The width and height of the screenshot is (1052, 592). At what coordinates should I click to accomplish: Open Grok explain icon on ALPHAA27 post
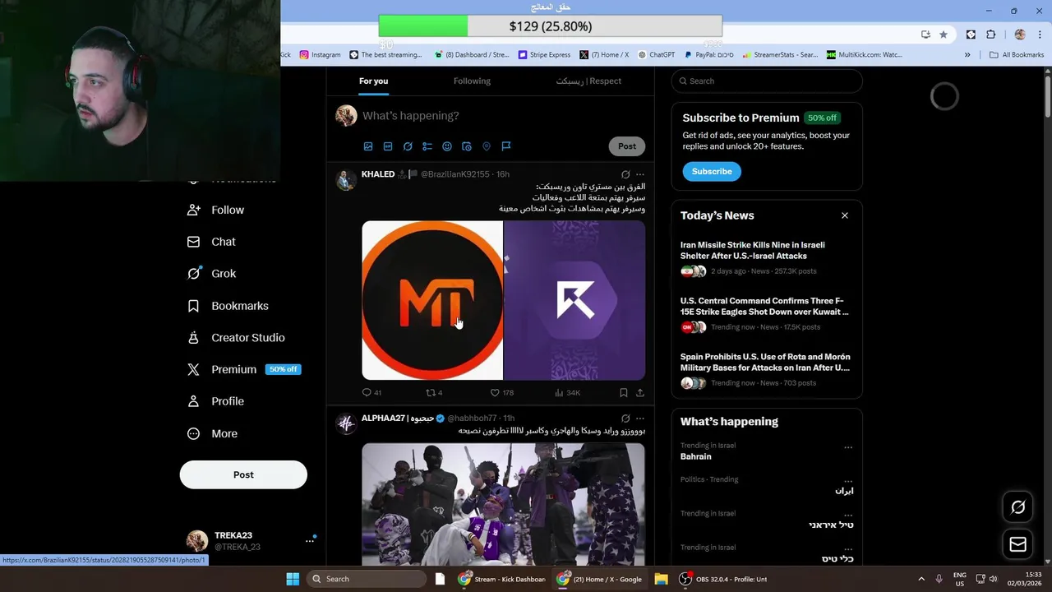click(x=625, y=419)
